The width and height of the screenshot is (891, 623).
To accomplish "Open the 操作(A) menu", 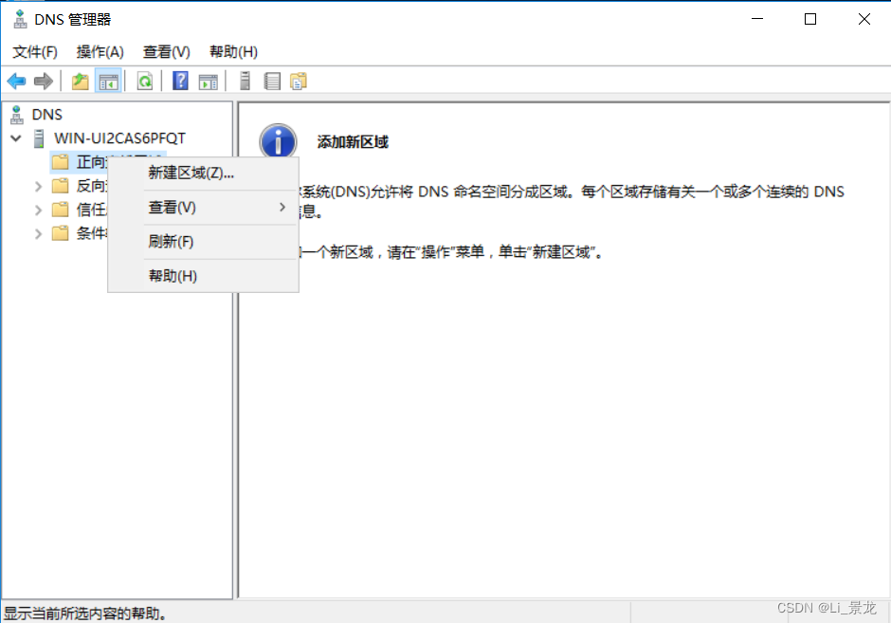I will pos(100,52).
